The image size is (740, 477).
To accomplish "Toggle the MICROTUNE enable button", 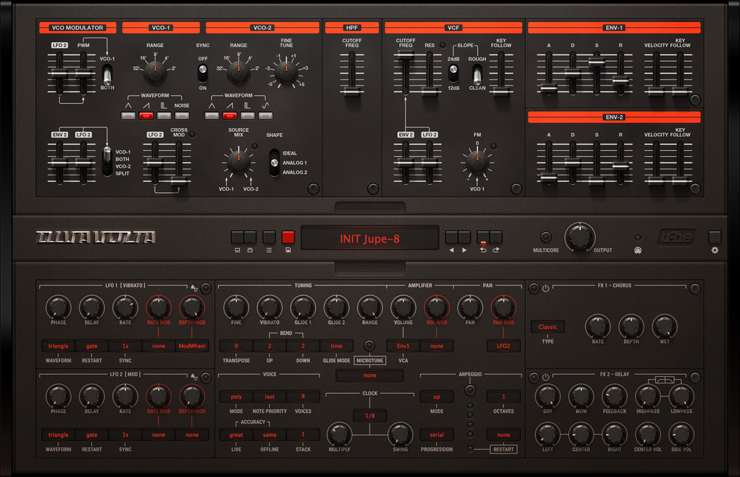I will pyautogui.click(x=370, y=346).
